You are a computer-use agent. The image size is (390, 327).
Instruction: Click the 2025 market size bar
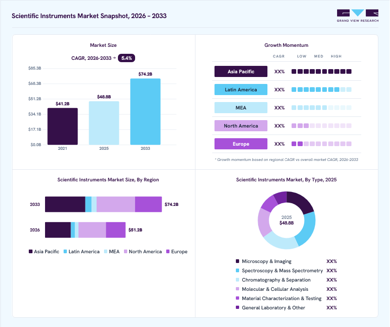point(104,123)
